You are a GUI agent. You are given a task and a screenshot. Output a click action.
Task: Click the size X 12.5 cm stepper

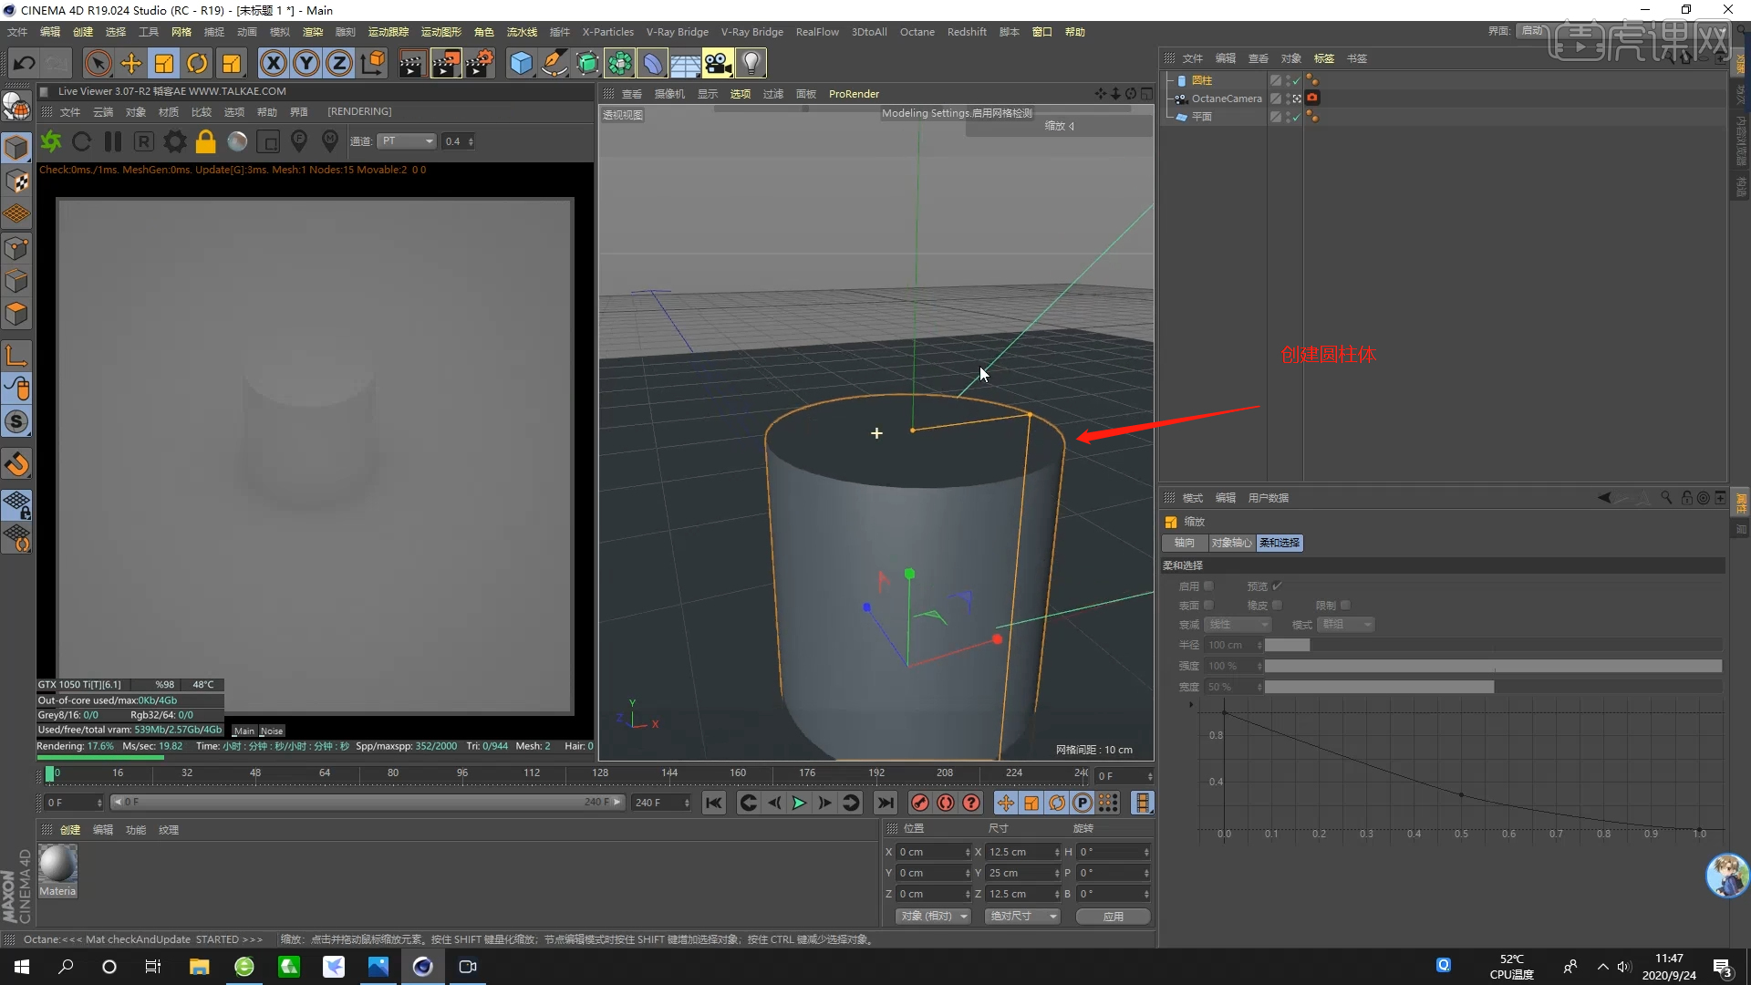point(1057,852)
